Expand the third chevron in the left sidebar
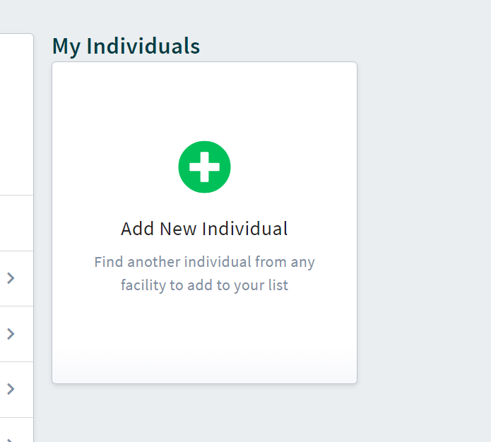Screen dimensions: 491x442 coord(11,388)
